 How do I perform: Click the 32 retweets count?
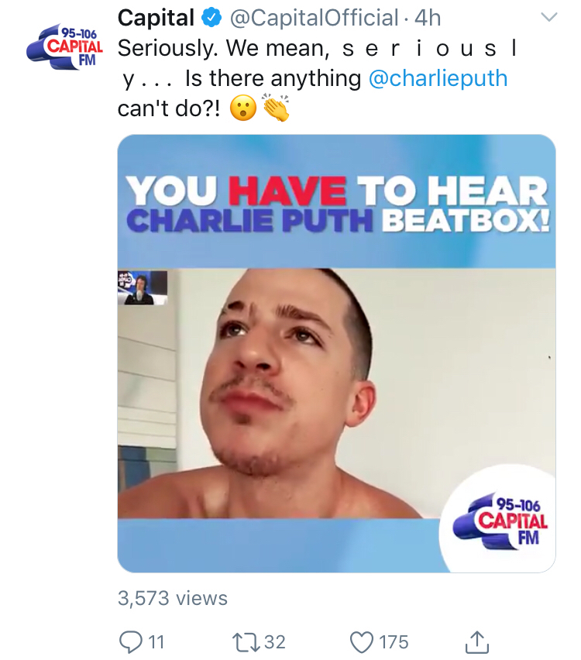[275, 642]
